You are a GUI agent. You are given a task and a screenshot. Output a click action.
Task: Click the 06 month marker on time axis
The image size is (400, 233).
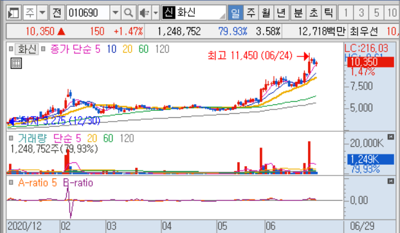pos(271,226)
